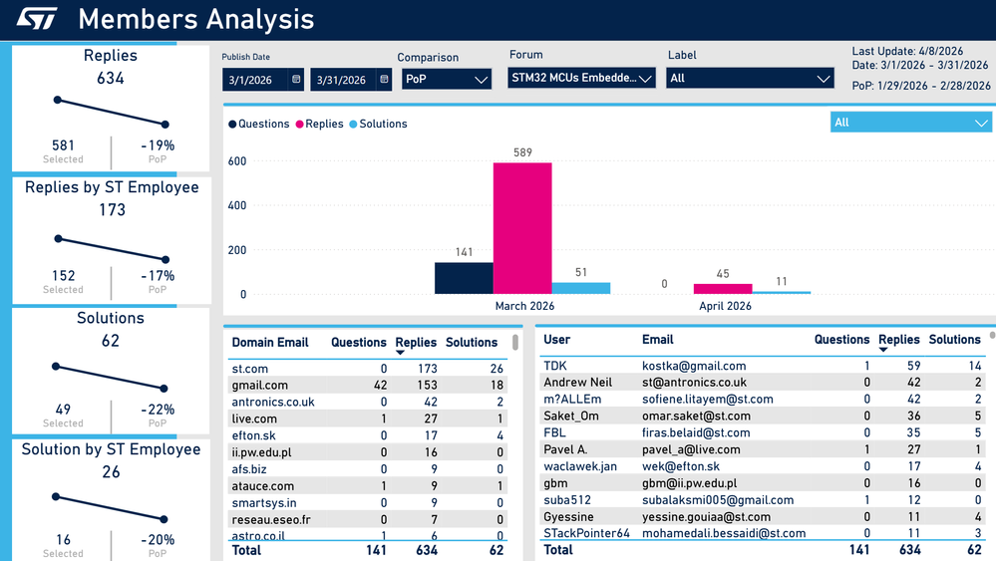The width and height of the screenshot is (996, 561).
Task: Open the end date calendar picker icon
Action: pyautogui.click(x=384, y=80)
